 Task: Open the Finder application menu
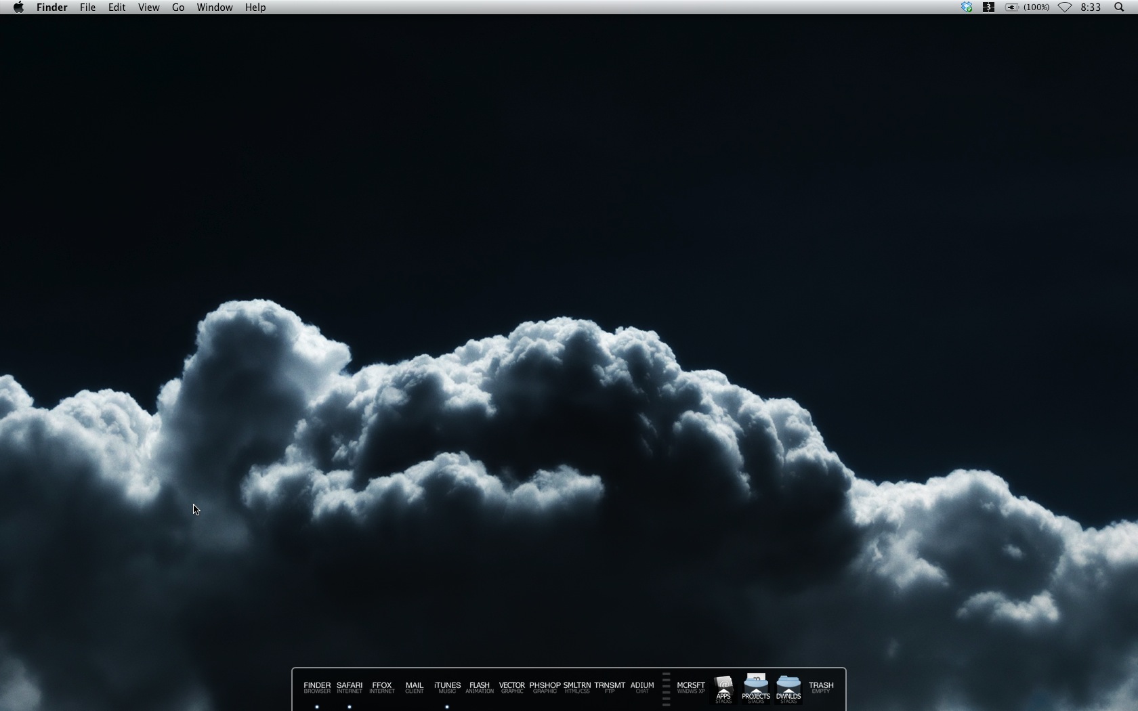click(51, 7)
